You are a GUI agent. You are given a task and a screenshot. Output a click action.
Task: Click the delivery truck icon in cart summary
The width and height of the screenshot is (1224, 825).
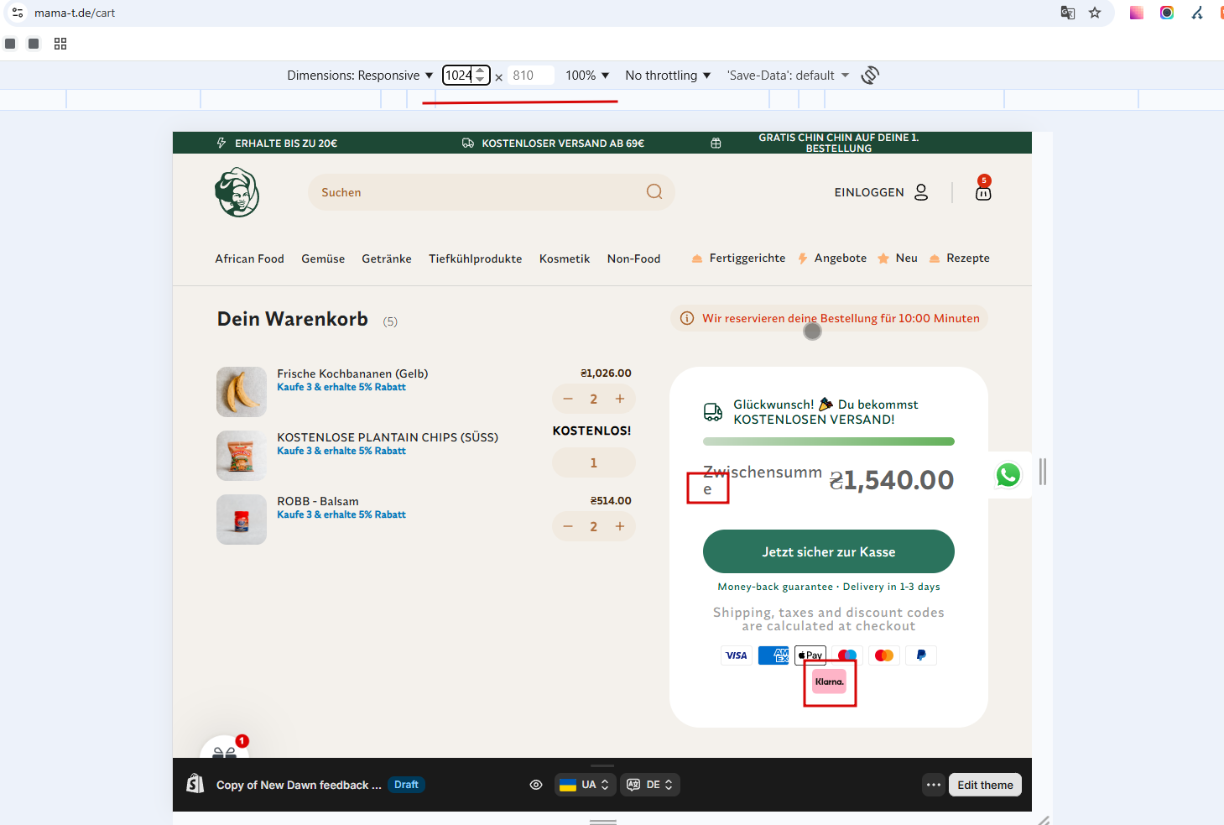tap(713, 412)
